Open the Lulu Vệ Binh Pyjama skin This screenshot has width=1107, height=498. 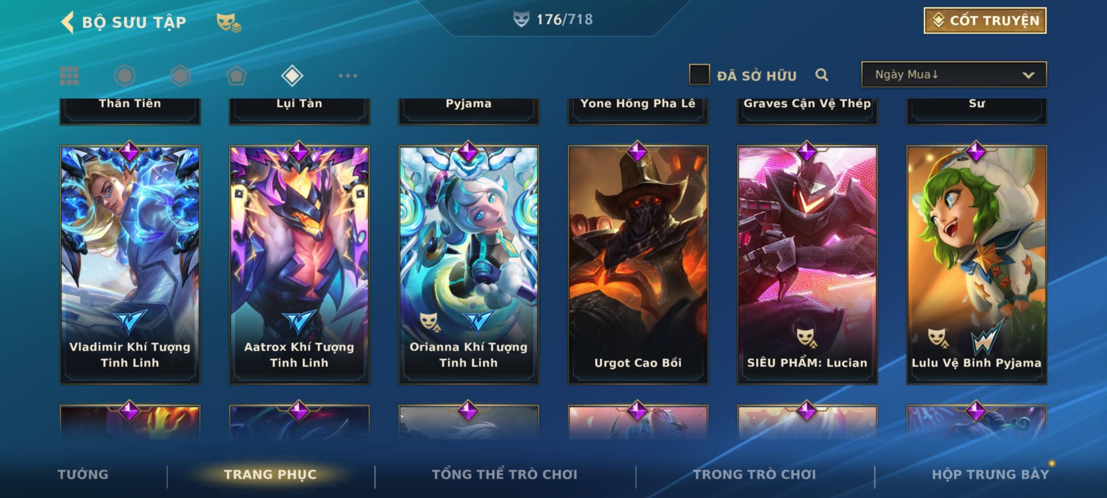point(976,265)
